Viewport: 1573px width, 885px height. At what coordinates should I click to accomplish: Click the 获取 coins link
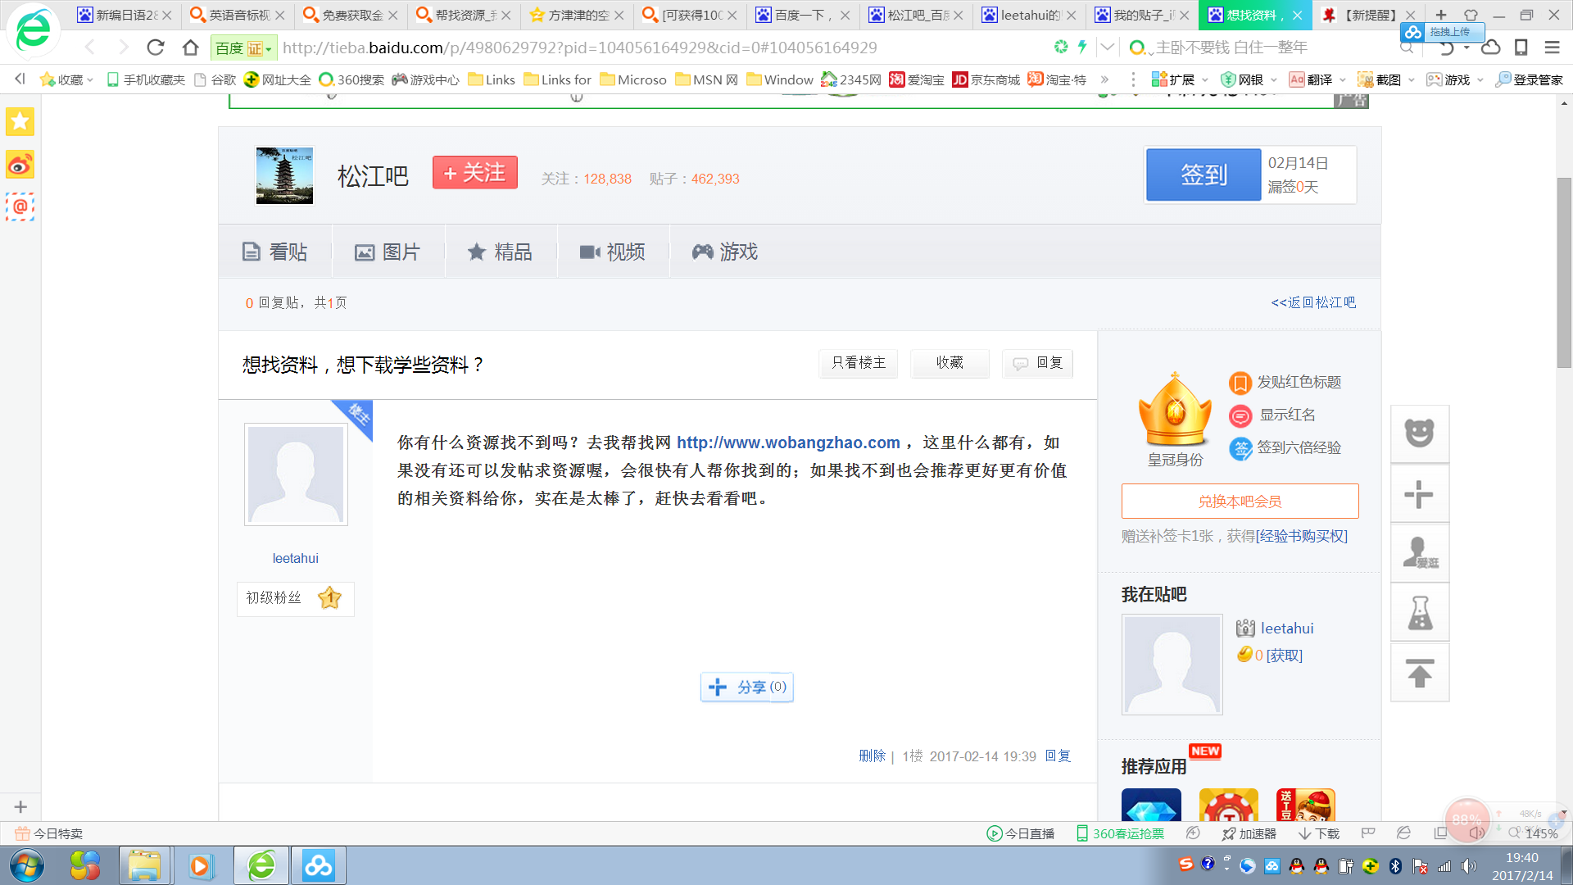pos(1285,656)
